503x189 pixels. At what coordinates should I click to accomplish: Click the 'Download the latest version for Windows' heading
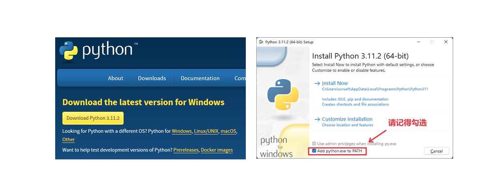143,102
